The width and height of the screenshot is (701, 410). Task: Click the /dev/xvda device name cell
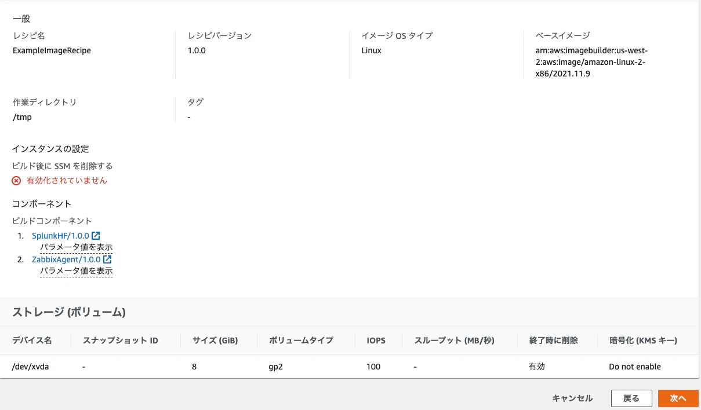(31, 367)
